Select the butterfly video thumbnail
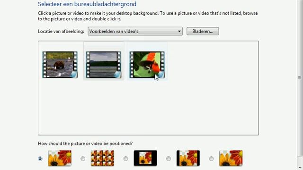 pos(147,65)
